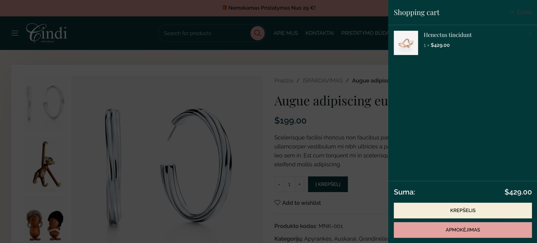Open the hamburger menu icon

pyautogui.click(x=15, y=33)
